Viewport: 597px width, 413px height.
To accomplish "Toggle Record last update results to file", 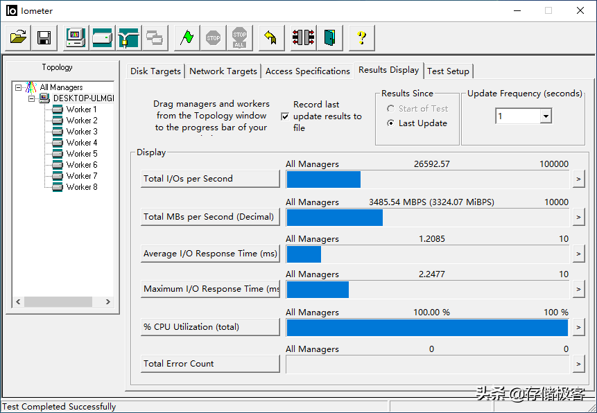I will [285, 116].
